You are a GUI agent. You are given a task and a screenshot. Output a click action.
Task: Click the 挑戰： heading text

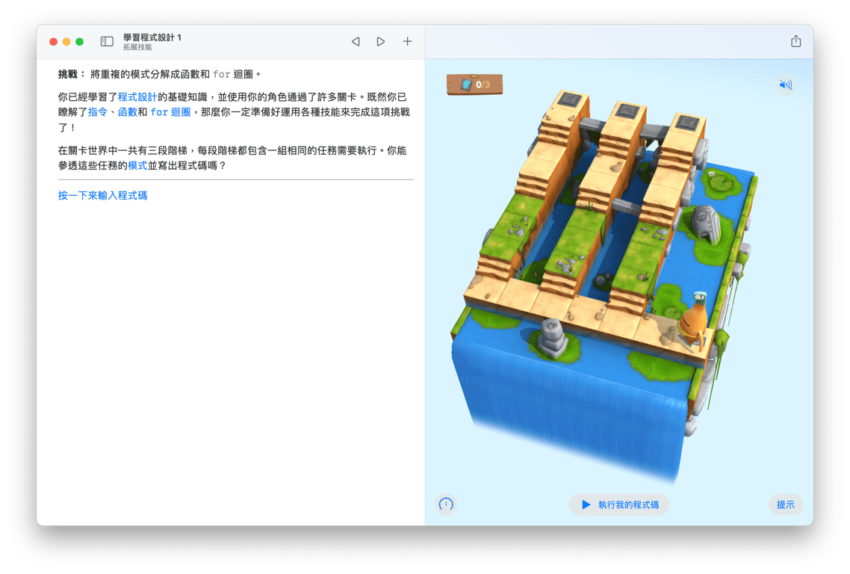72,74
